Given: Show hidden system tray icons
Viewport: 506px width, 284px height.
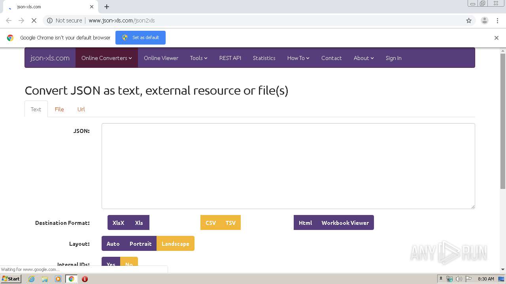Looking at the screenshot, I should 441,279.
